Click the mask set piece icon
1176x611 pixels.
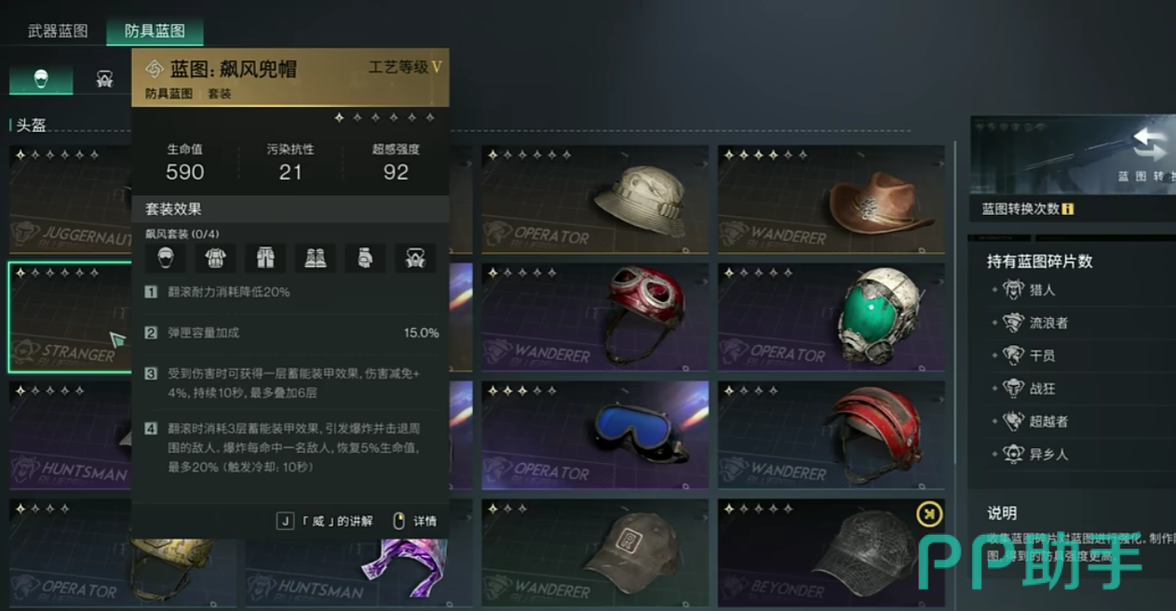(x=415, y=258)
